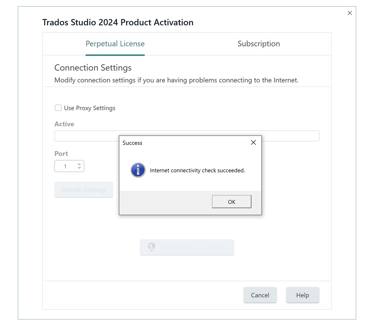The height and width of the screenshot is (332, 372).
Task: Increment the Port value with the up arrow
Action: point(79,164)
